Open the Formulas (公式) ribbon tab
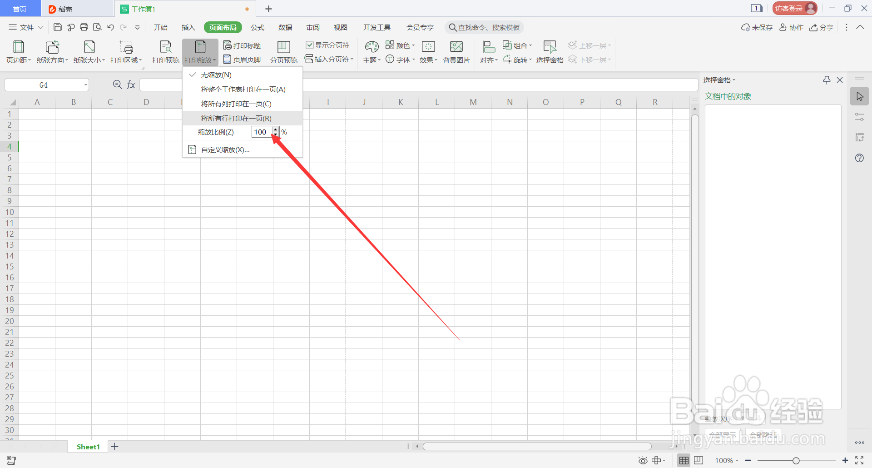The height and width of the screenshot is (468, 872). click(258, 27)
